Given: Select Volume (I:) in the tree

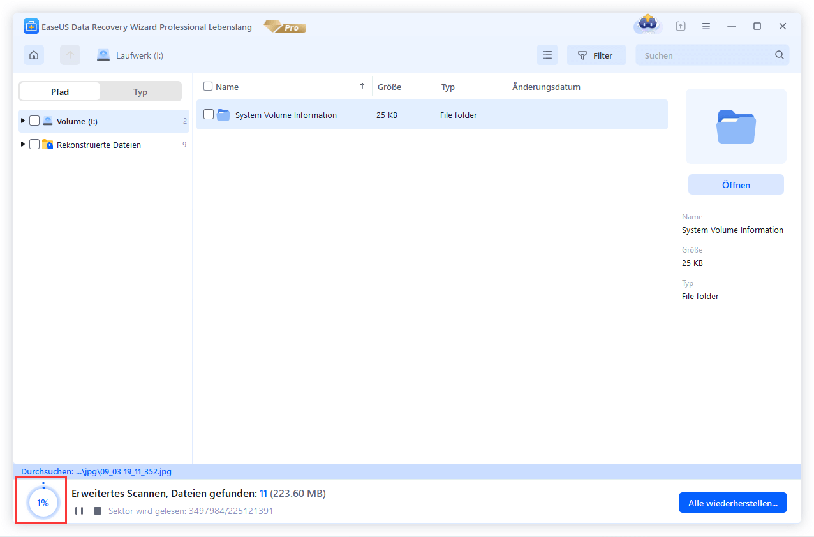Looking at the screenshot, I should (x=77, y=121).
